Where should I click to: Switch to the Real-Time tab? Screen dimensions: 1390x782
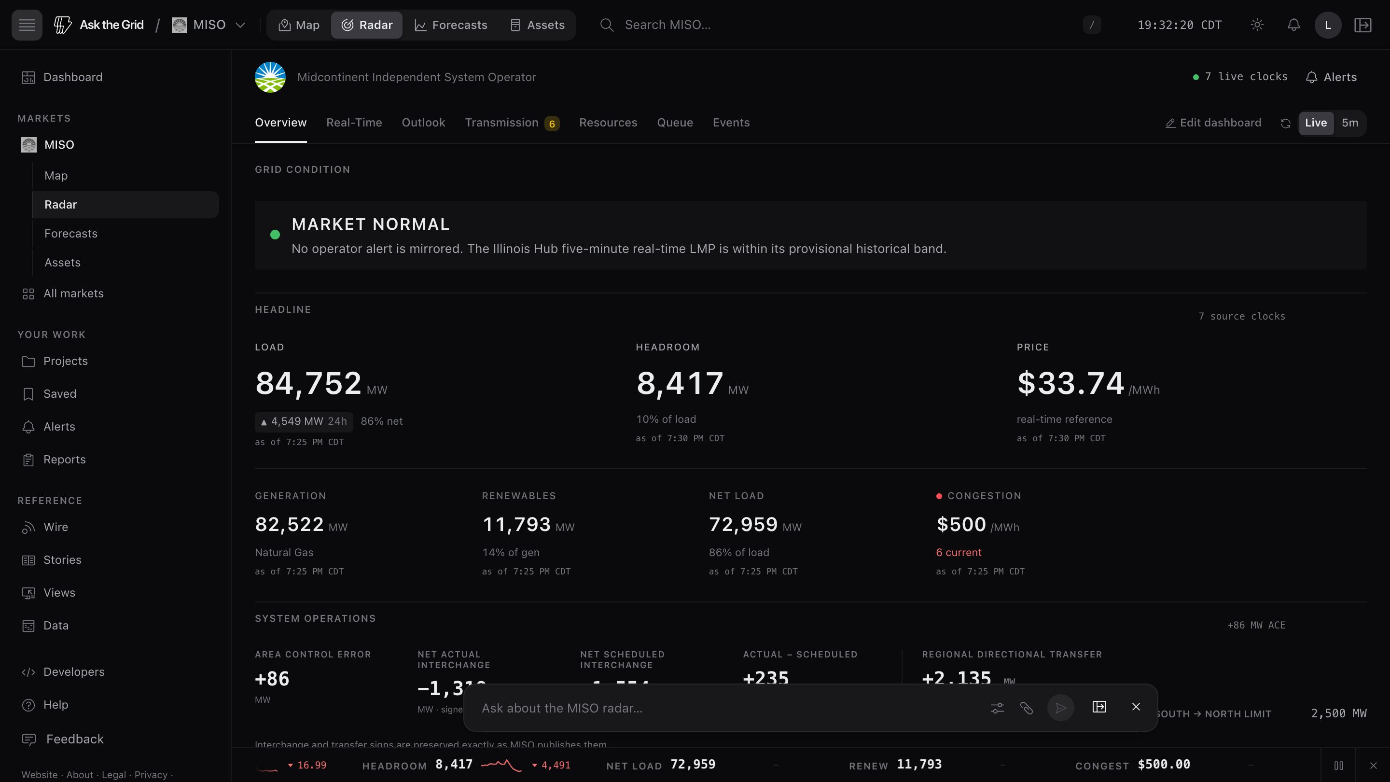(354, 123)
